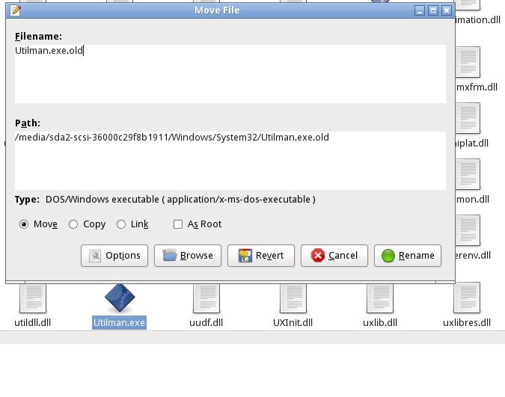Click the erenv.dll filename label
Screen dimensions: 505x397
click(x=473, y=256)
